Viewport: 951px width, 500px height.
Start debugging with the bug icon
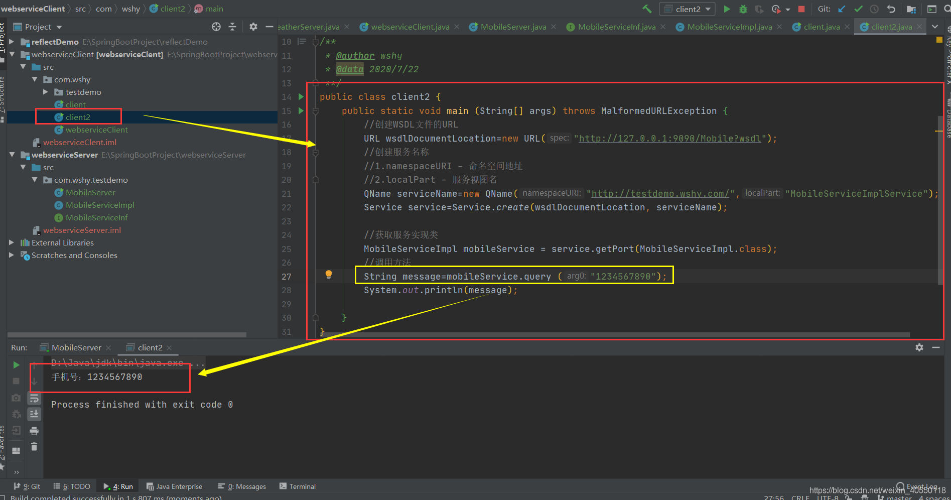click(x=743, y=9)
